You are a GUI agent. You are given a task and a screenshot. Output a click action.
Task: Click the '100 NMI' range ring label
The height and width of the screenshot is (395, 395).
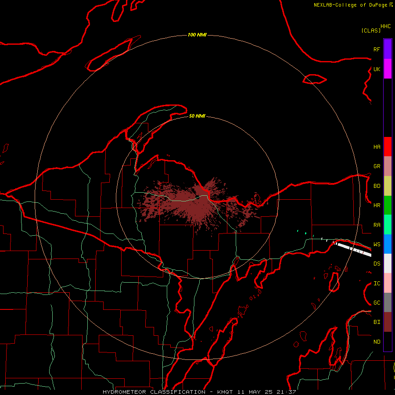click(x=197, y=35)
